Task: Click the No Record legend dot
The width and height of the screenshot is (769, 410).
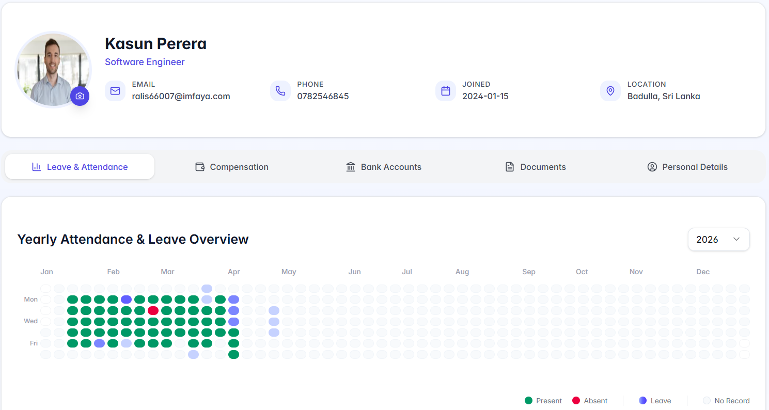Action: coord(707,401)
